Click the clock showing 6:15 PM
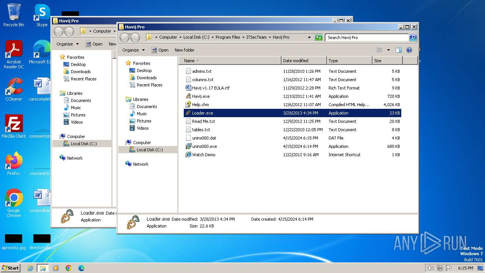The height and width of the screenshot is (273, 485). (465, 268)
